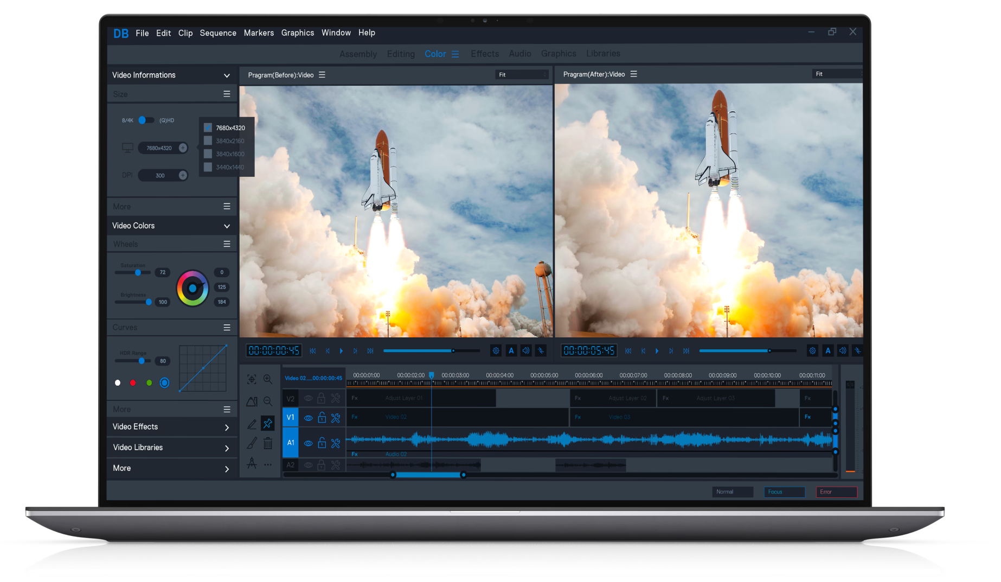Open the wrench tools for track A1
This screenshot has height=582, width=1001.
[336, 443]
